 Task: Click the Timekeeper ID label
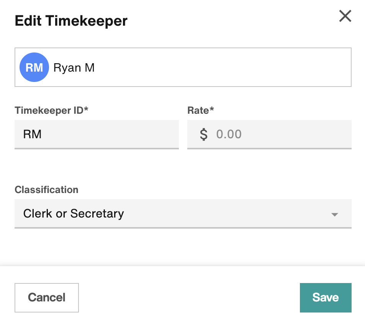click(x=51, y=110)
